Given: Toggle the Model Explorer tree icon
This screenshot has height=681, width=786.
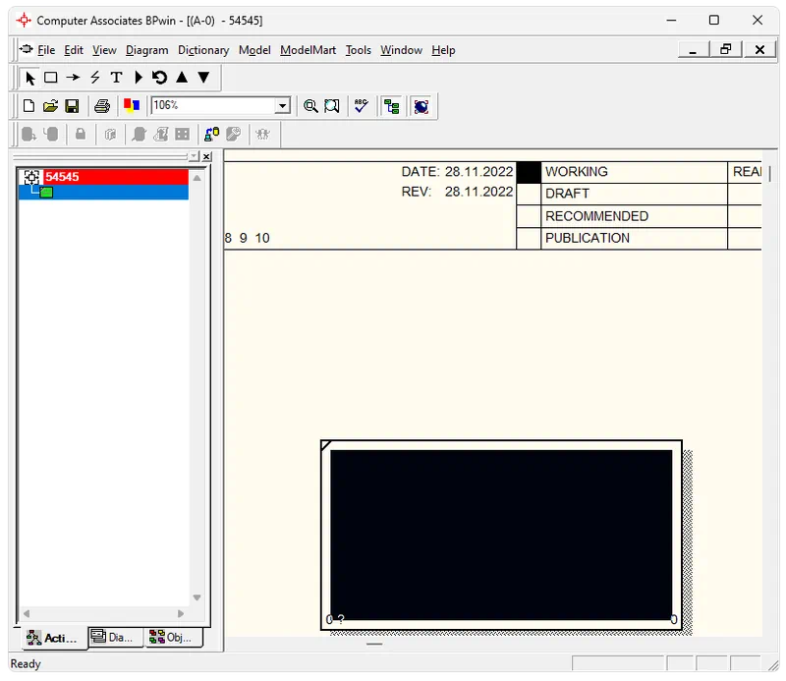Looking at the screenshot, I should point(391,106).
